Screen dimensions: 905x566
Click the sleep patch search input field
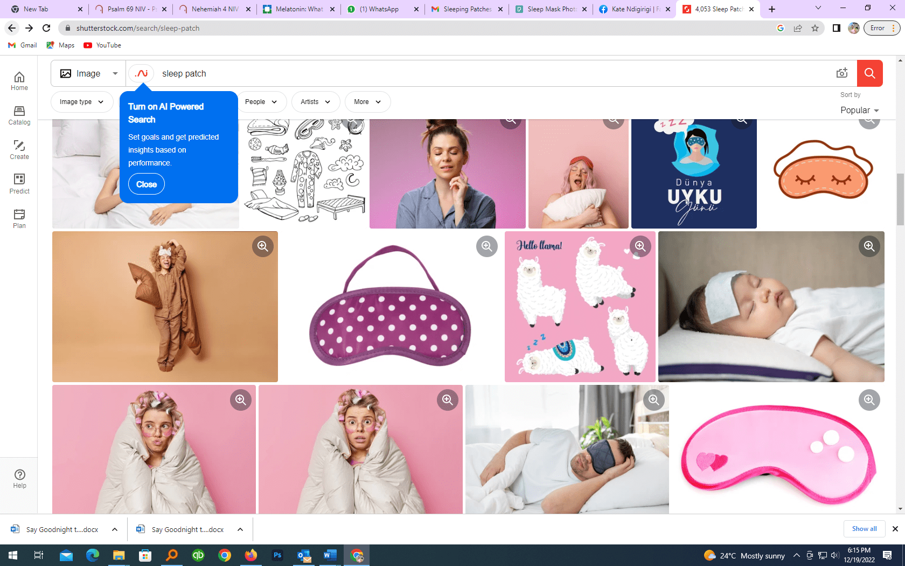(485, 73)
